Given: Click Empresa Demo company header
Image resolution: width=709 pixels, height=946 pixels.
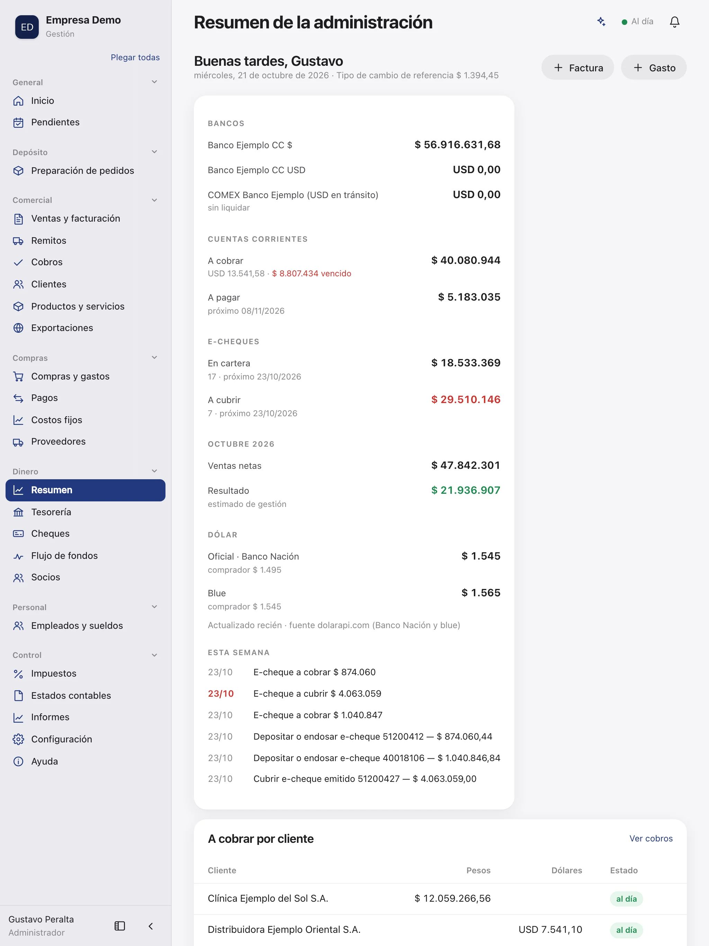Looking at the screenshot, I should pyautogui.click(x=69, y=27).
